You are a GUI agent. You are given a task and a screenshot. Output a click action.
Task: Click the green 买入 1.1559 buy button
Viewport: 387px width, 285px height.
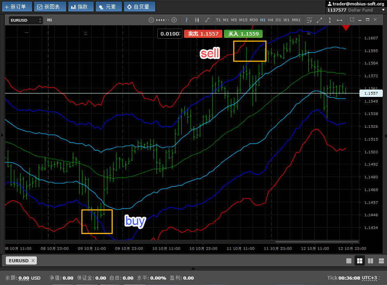point(243,34)
